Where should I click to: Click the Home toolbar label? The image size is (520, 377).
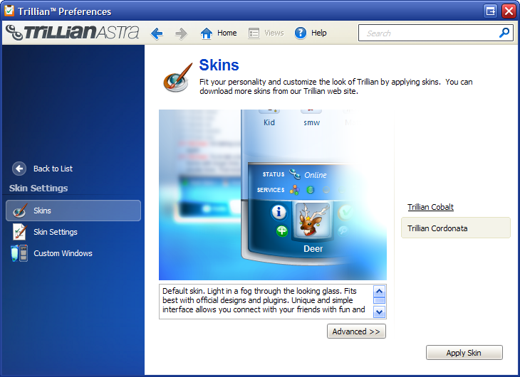(227, 33)
